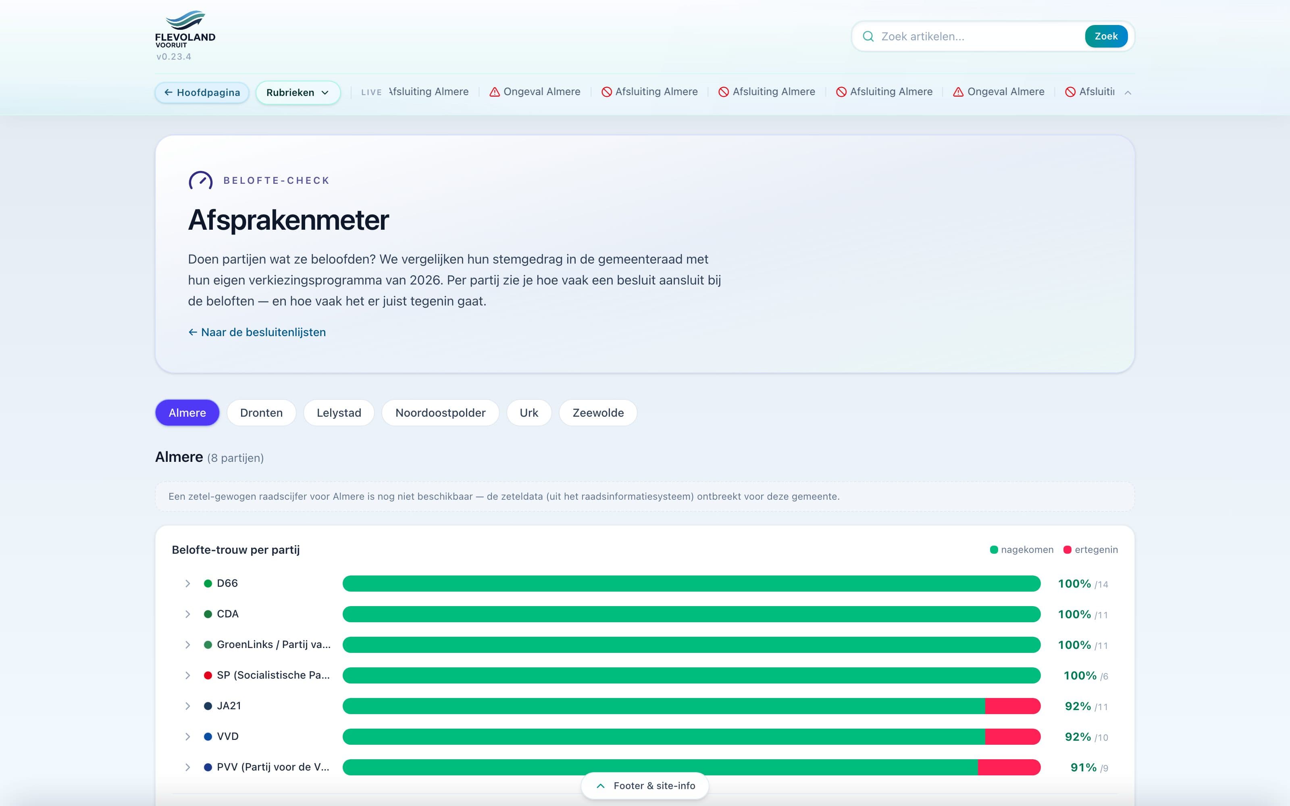Click the Belofte-trouw per partij heading
The image size is (1290, 806).
click(235, 550)
